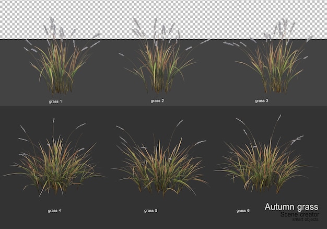
Task: Click the 'Scene creator' subtitle text
Action: coord(300,214)
